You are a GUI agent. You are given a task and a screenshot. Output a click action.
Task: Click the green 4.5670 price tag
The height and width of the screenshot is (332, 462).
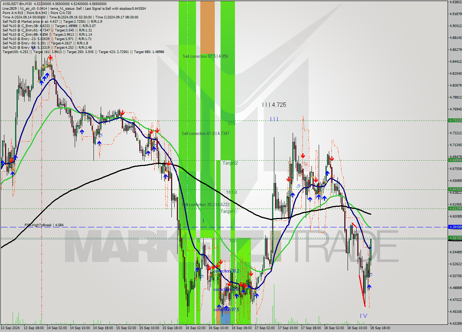click(455, 237)
